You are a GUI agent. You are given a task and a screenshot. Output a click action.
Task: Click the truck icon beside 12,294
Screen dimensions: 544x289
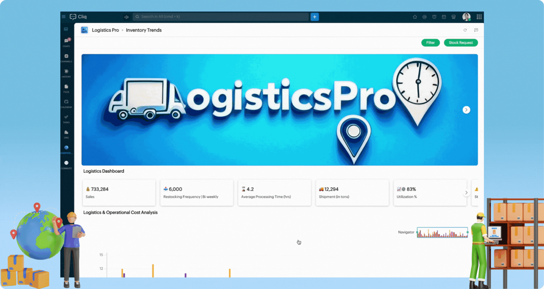(x=321, y=189)
